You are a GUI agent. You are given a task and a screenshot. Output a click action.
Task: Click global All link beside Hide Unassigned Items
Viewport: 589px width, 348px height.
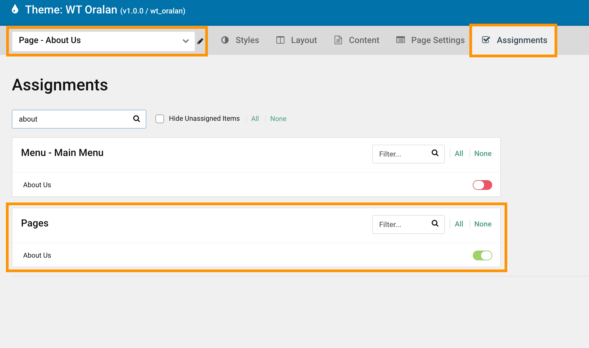255,119
